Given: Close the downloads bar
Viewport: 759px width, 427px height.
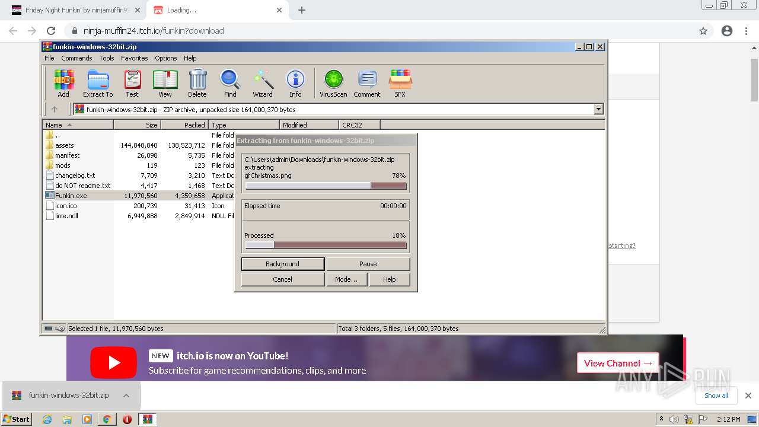Looking at the screenshot, I should (x=748, y=396).
